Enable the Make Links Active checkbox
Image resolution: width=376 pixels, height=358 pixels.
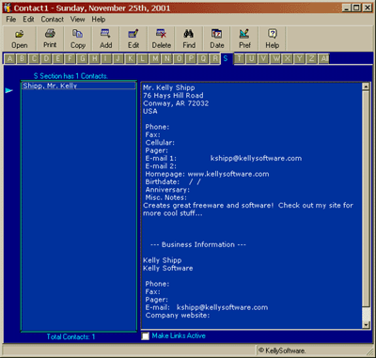tap(146, 336)
